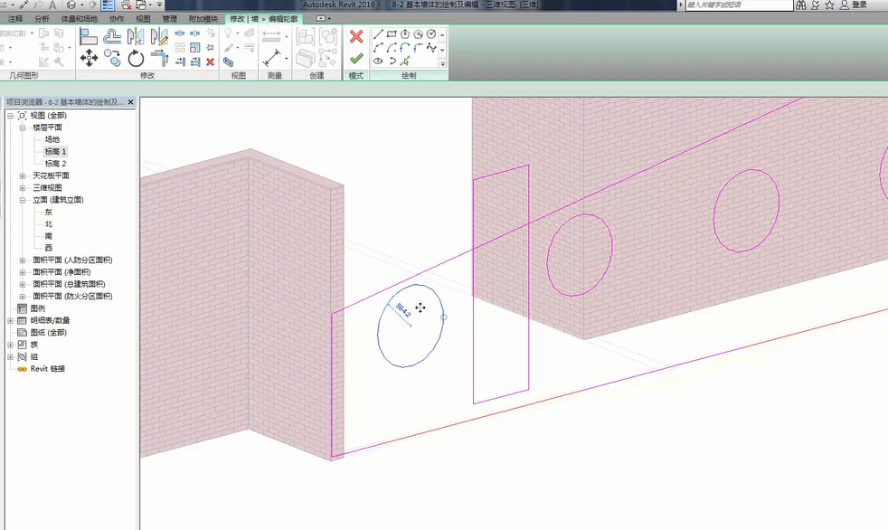Activate the Move tool in Modify panel

[89, 59]
